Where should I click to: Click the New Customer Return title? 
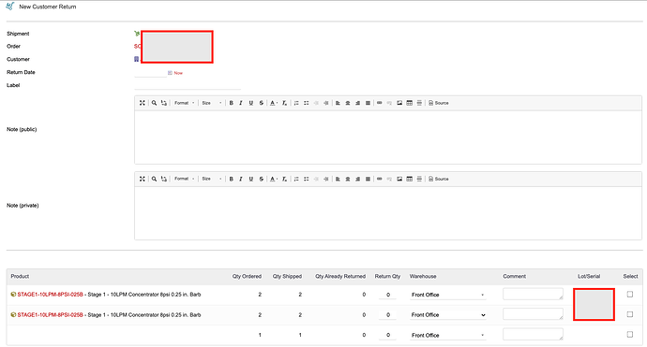coord(48,7)
